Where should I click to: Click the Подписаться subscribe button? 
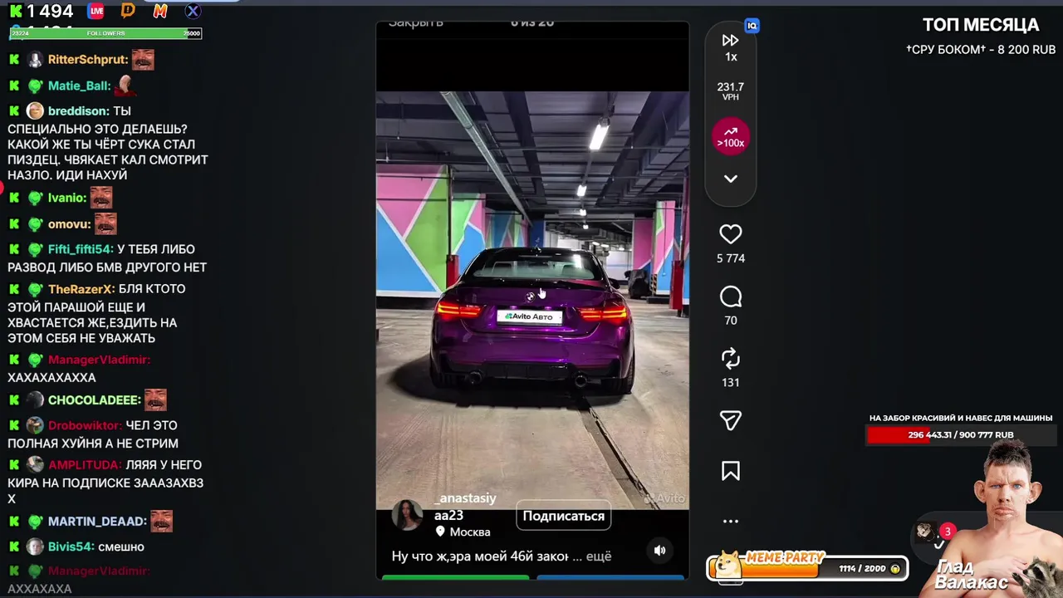coord(563,516)
